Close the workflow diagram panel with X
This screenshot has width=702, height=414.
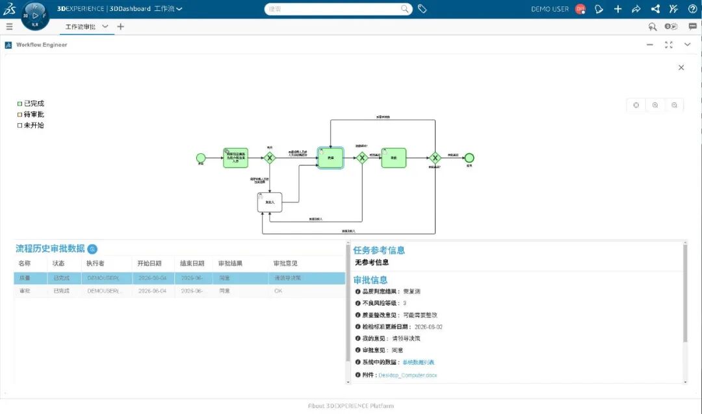[681, 67]
